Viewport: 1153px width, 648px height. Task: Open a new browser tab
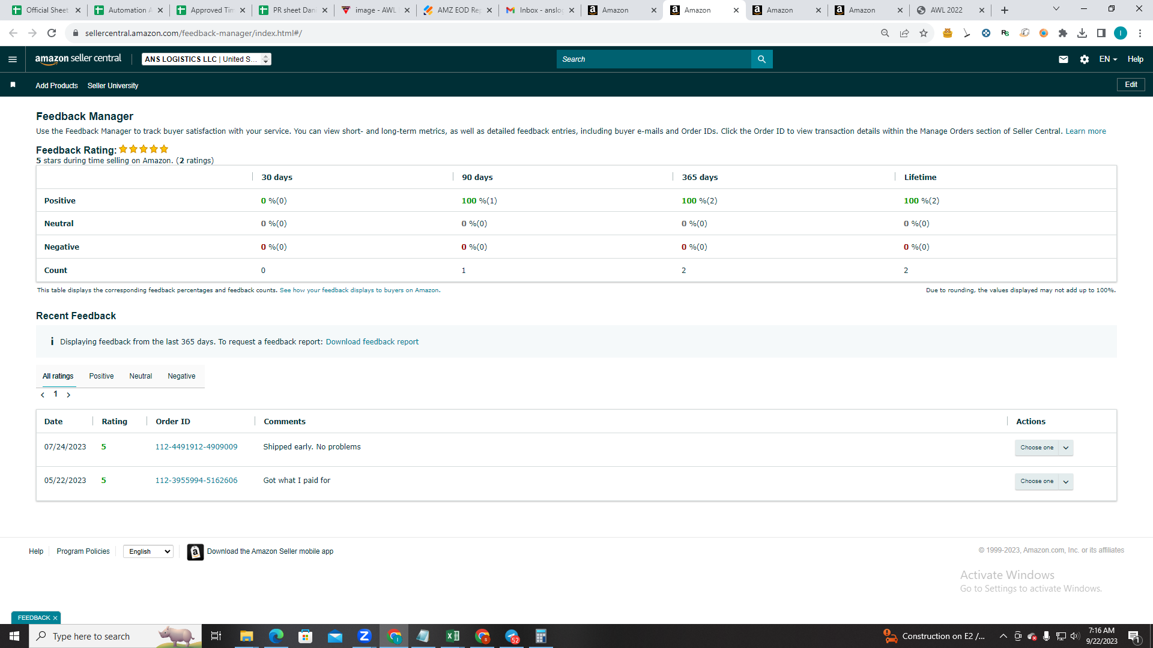click(1005, 10)
